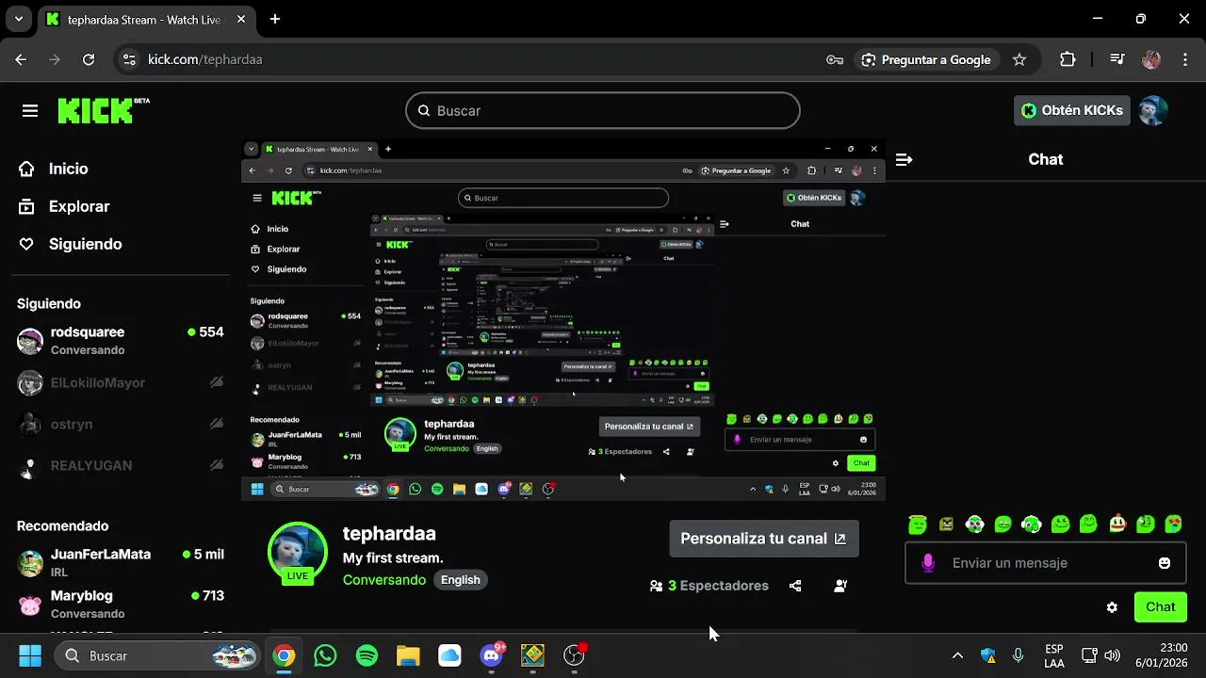Open Chrome extensions puzzle icon

point(1067,59)
